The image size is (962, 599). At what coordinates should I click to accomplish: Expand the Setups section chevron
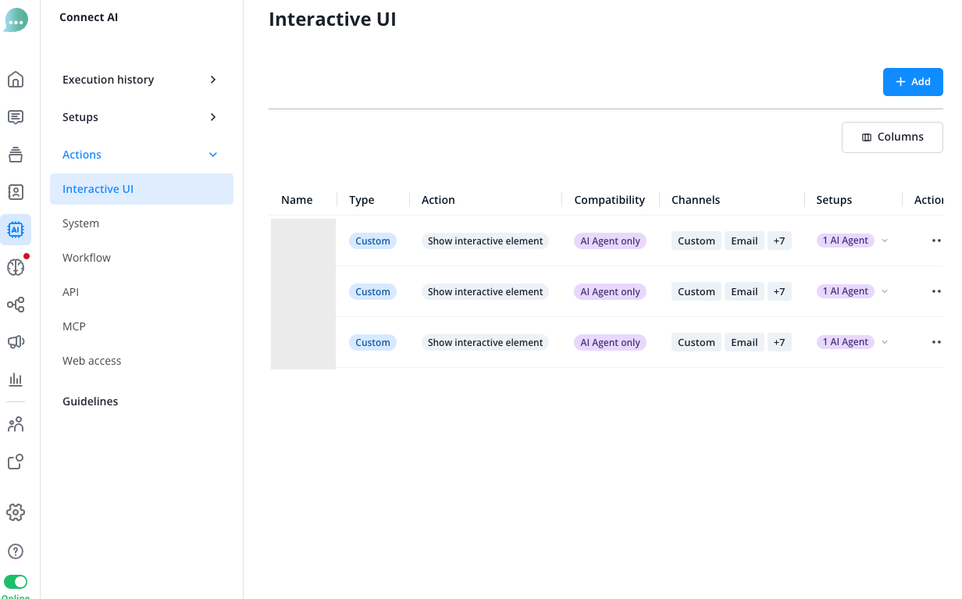click(213, 117)
